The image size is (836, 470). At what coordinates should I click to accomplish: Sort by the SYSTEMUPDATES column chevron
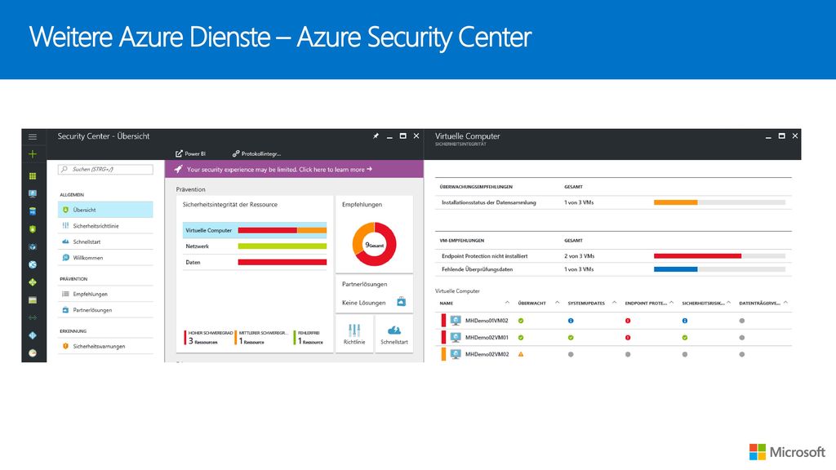tap(614, 303)
